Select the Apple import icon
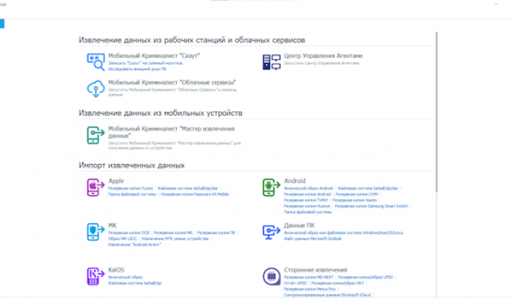Viewport: 511px width, 305px height. (96, 187)
